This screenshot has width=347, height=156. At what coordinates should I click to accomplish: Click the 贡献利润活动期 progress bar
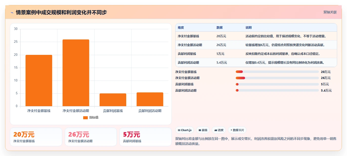(x=277, y=90)
